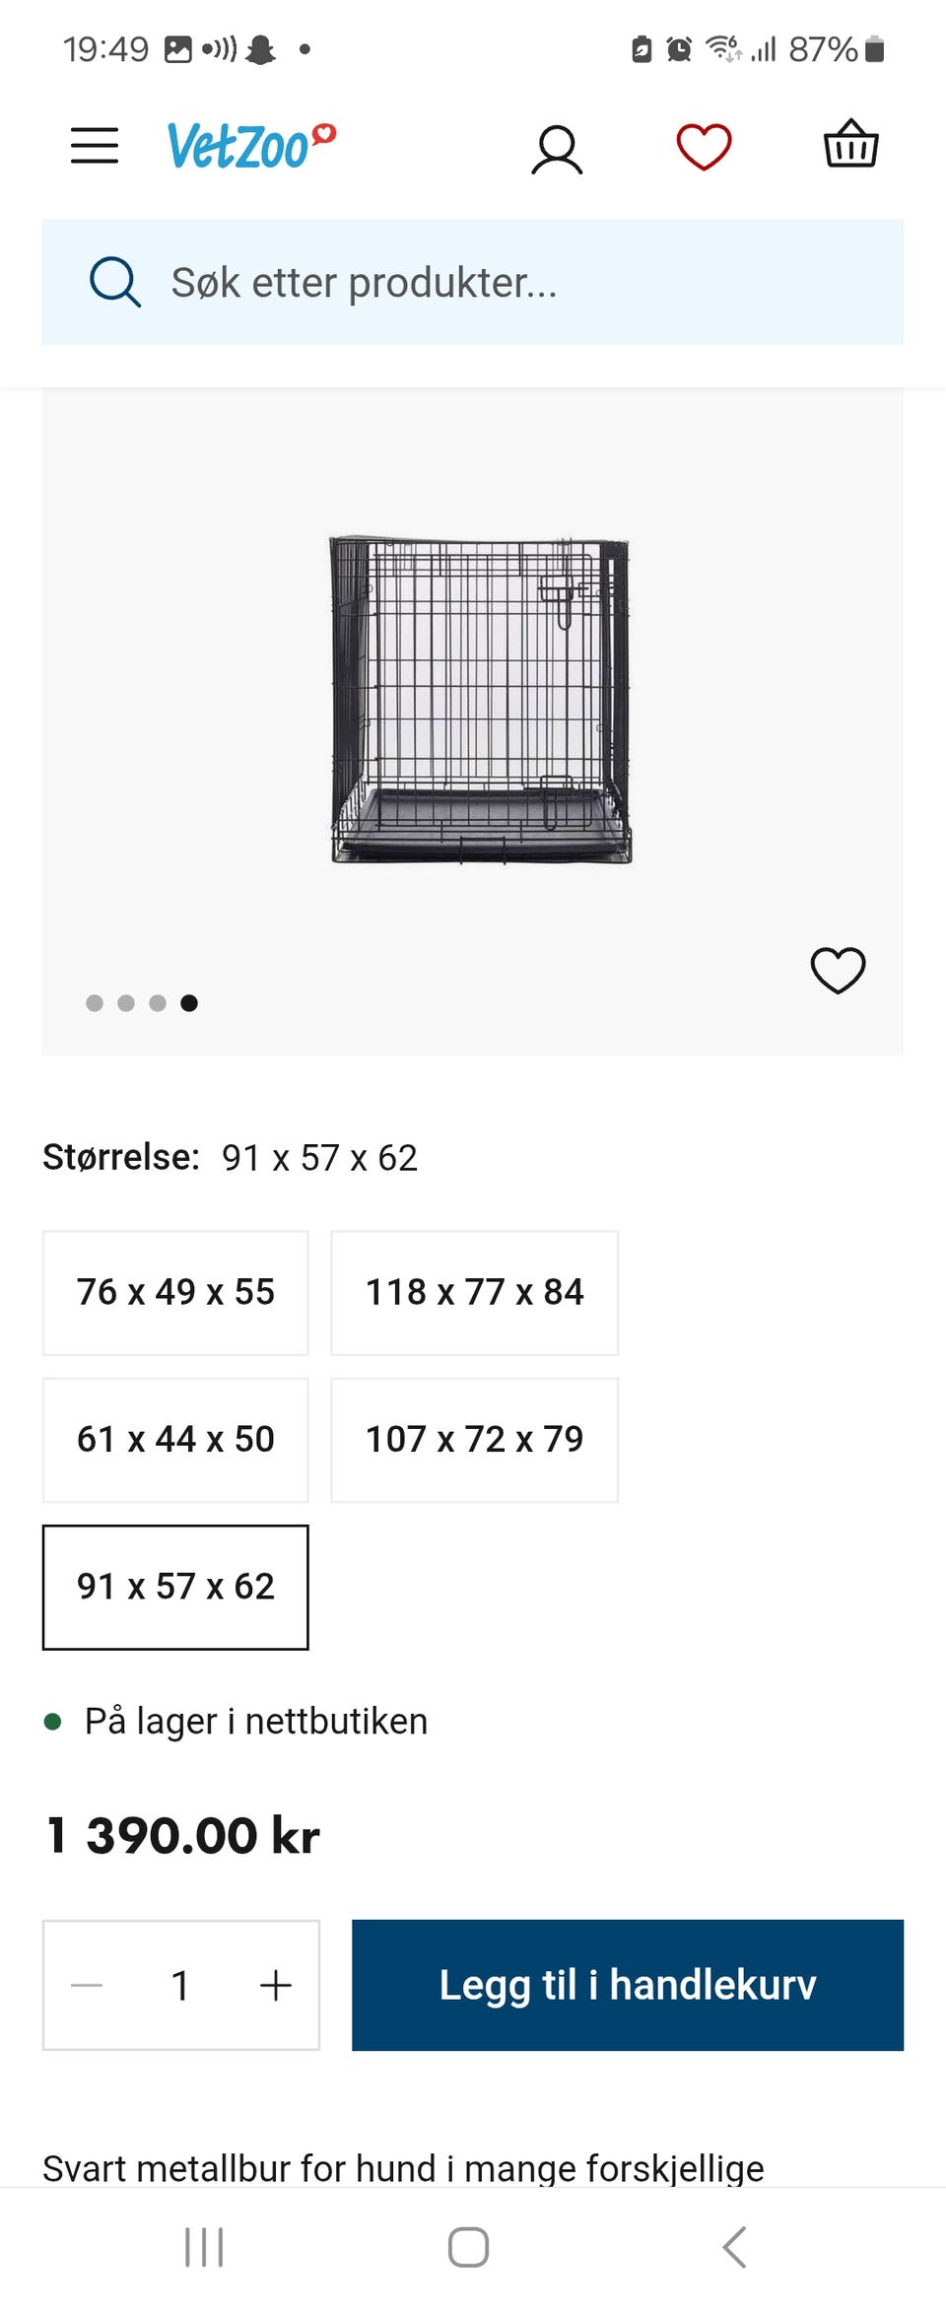Image resolution: width=946 pixels, height=2313 pixels.
Task: Tap the VetZoo logo
Action: [250, 146]
